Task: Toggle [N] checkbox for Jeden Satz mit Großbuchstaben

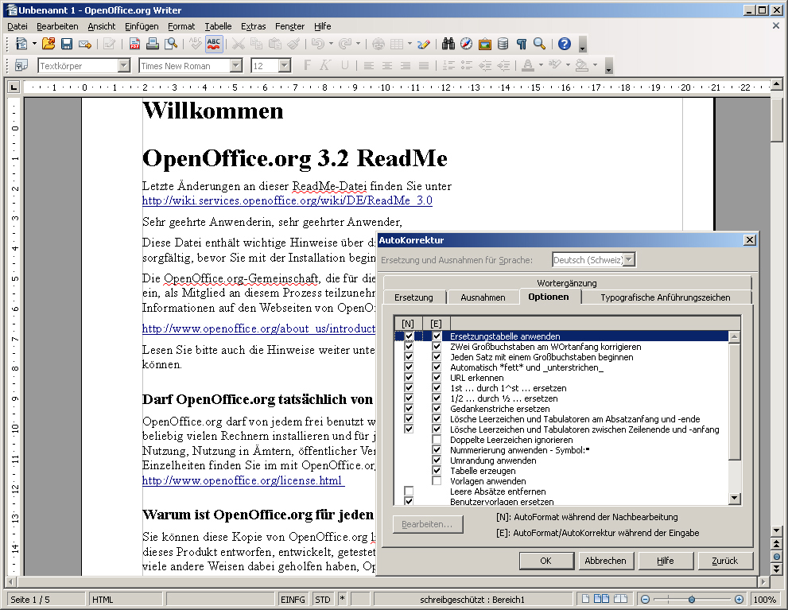Action: (x=409, y=357)
